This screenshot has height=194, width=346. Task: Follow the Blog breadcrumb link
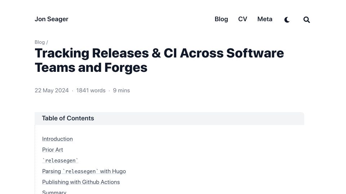pos(40,42)
